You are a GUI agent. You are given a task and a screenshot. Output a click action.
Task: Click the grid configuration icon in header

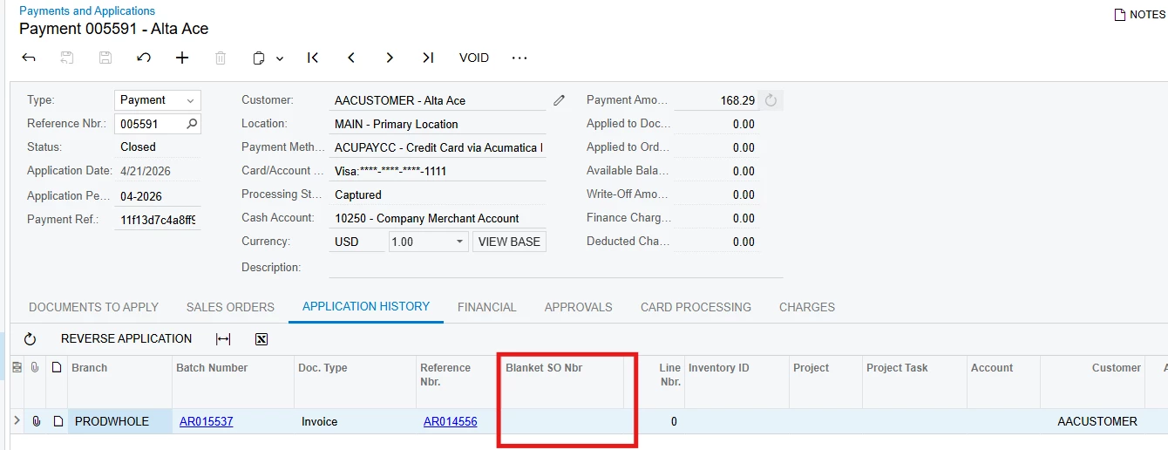click(17, 368)
